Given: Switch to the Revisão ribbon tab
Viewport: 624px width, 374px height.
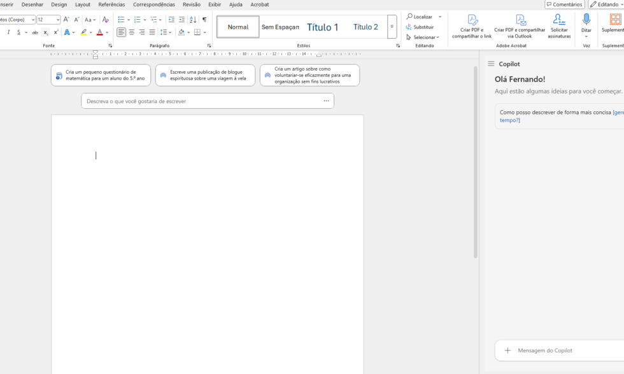Looking at the screenshot, I should pos(192,4).
